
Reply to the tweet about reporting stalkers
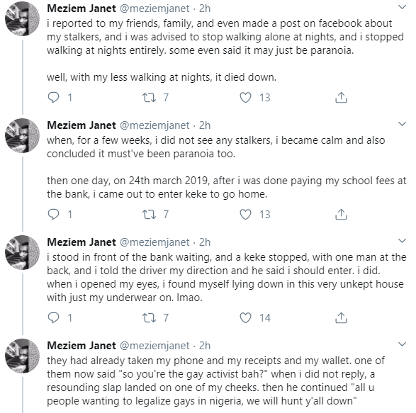click(53, 97)
